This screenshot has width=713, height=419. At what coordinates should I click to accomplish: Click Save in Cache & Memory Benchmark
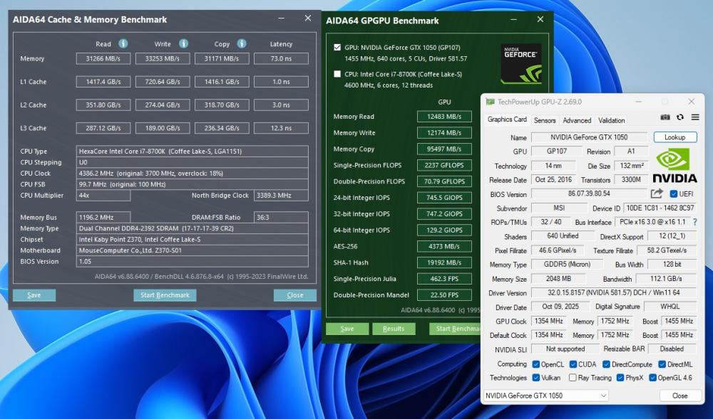[34, 295]
